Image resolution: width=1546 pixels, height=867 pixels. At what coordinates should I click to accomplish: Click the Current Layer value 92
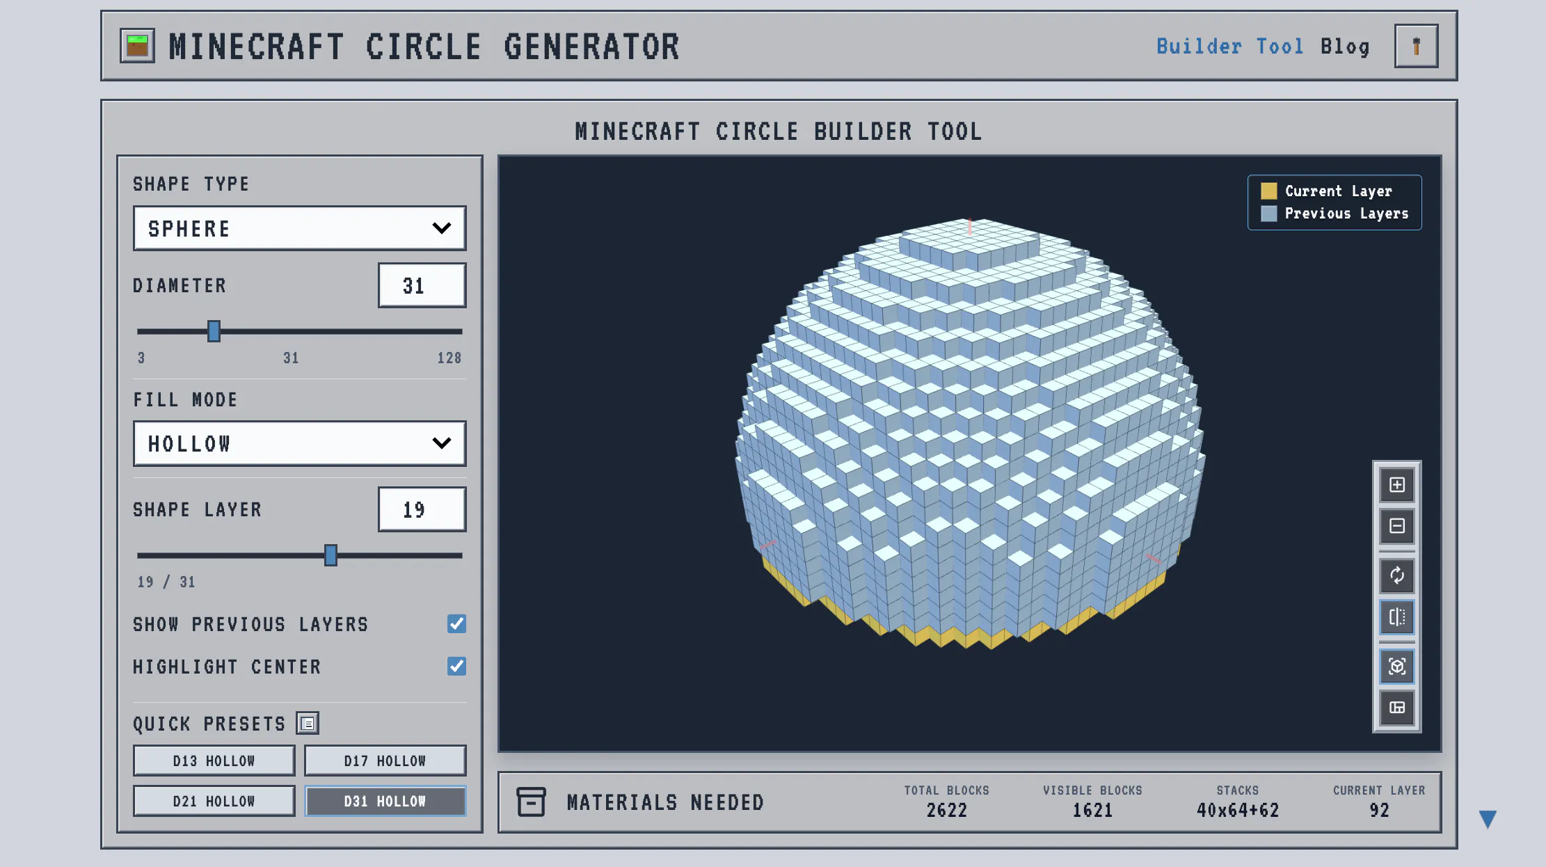click(1379, 811)
